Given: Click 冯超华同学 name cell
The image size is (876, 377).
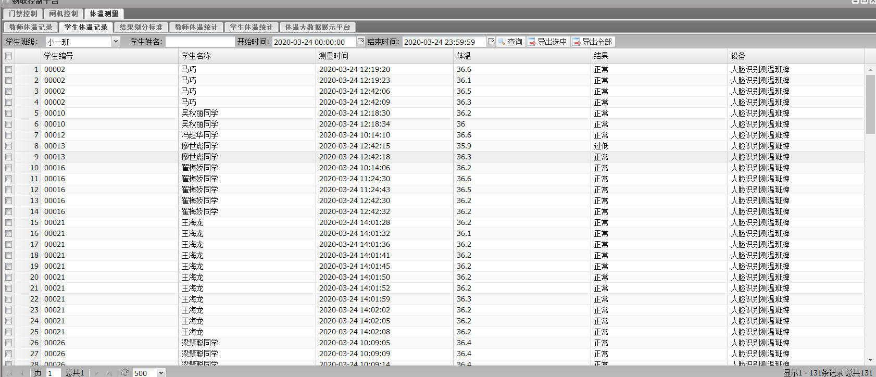Looking at the screenshot, I should pos(199,135).
